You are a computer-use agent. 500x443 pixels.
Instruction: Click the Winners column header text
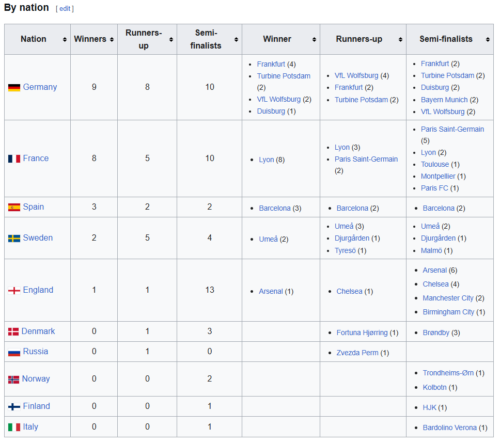(x=90, y=39)
